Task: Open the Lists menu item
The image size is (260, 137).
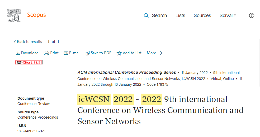Action: click(180, 16)
